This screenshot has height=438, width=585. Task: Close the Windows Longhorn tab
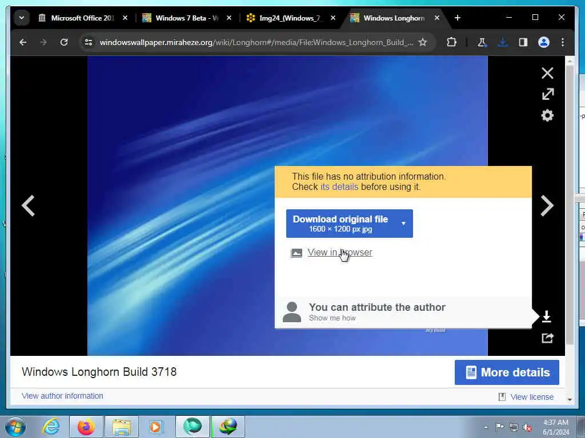coord(437,18)
